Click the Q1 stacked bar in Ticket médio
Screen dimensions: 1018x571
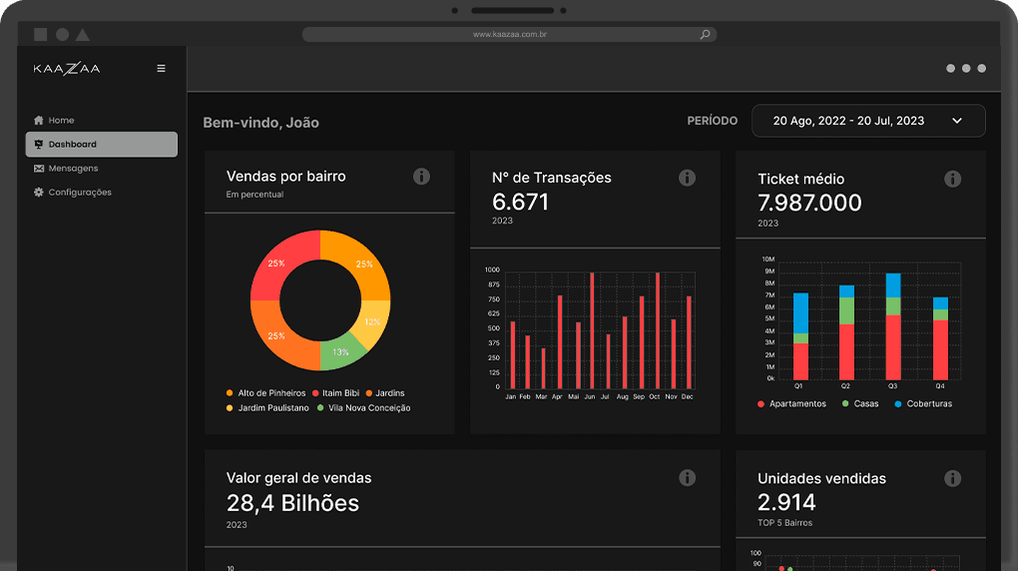(x=801, y=336)
